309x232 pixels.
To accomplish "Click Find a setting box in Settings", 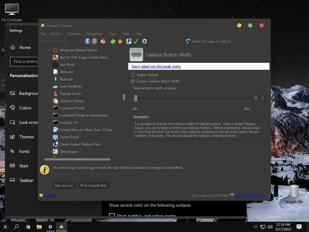I will [24, 61].
